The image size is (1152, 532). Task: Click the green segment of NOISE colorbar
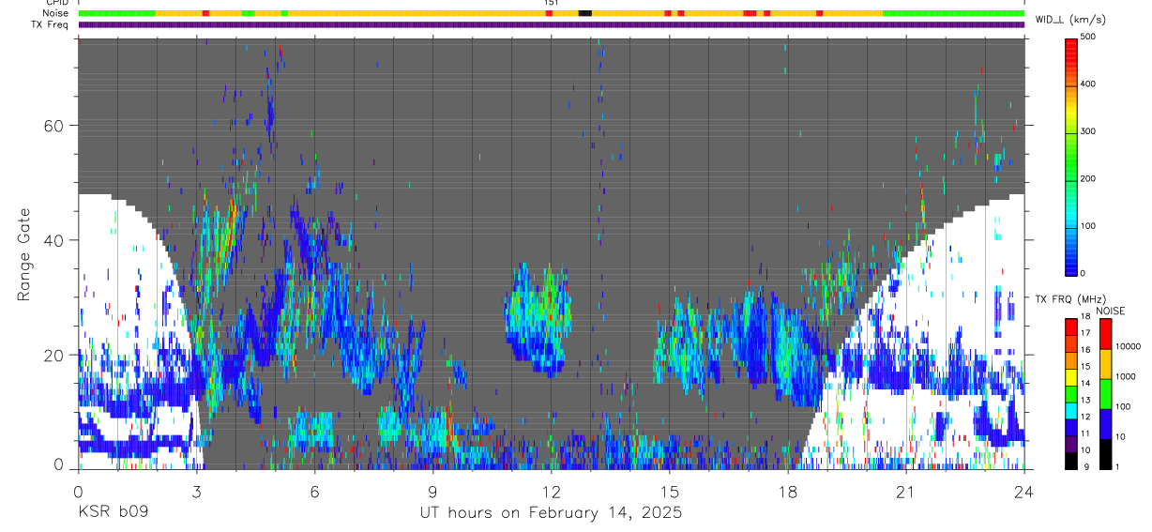(1105, 393)
